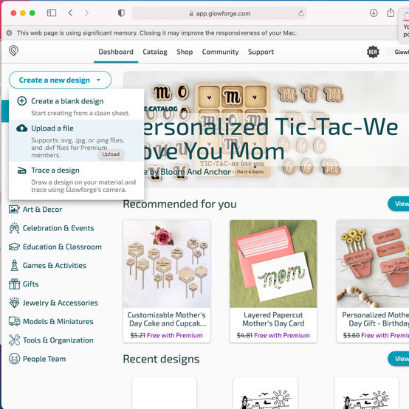Open Models & Miniatures category
Screen dimensions: 409x409
point(58,321)
